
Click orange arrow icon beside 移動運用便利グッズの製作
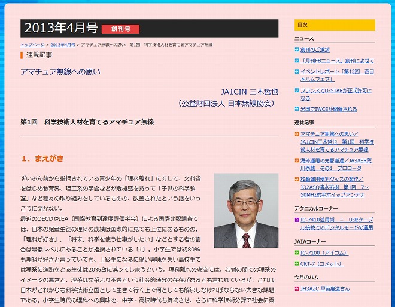[297, 179]
